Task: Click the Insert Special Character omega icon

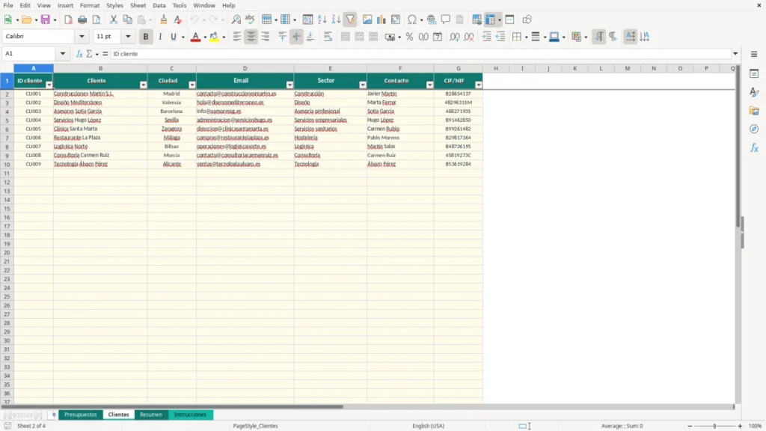Action: (x=412, y=19)
